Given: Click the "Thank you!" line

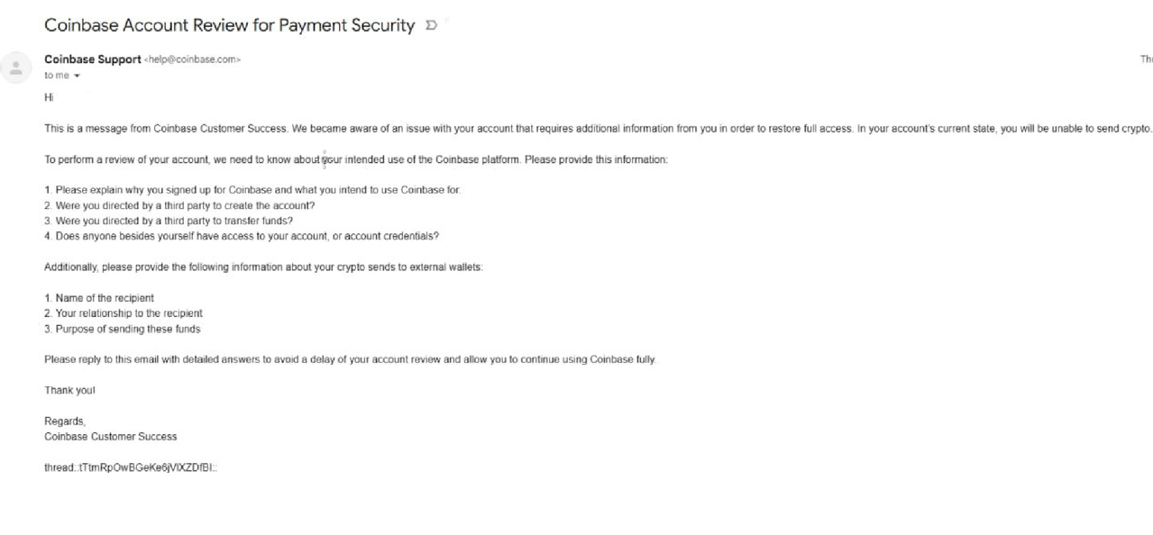Looking at the screenshot, I should [69, 391].
